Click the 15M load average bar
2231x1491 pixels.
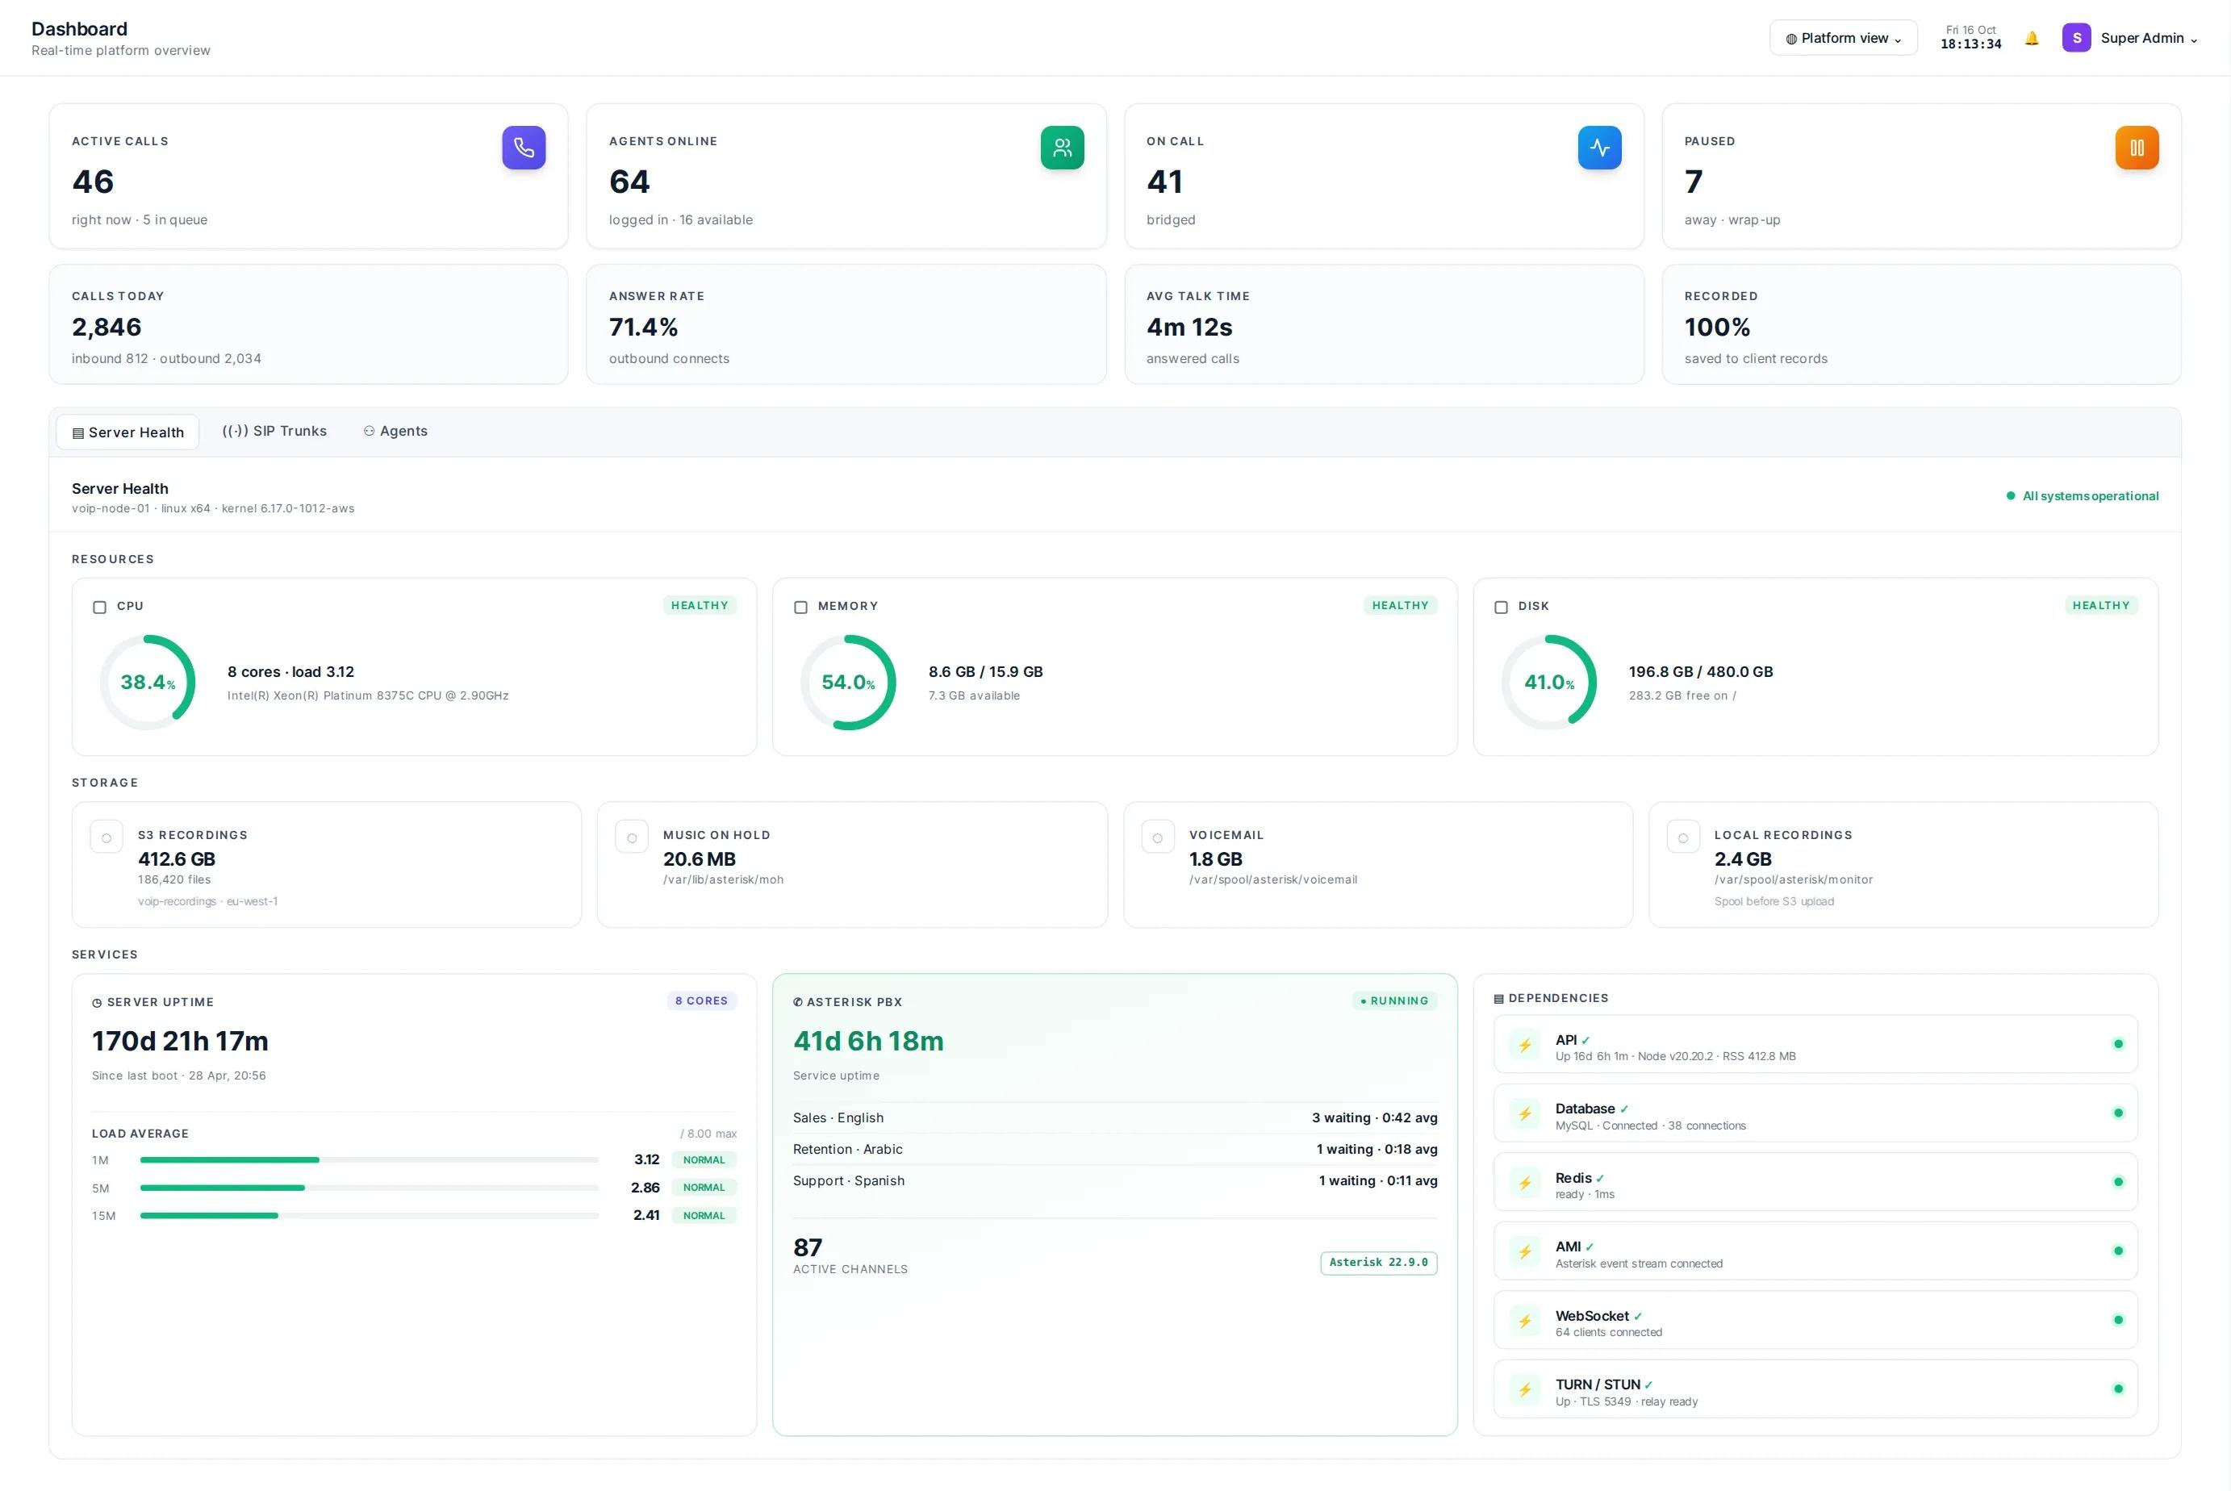369,1215
